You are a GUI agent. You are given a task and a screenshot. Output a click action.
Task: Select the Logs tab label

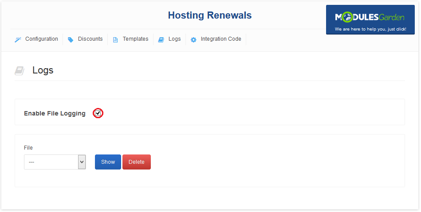tap(174, 39)
